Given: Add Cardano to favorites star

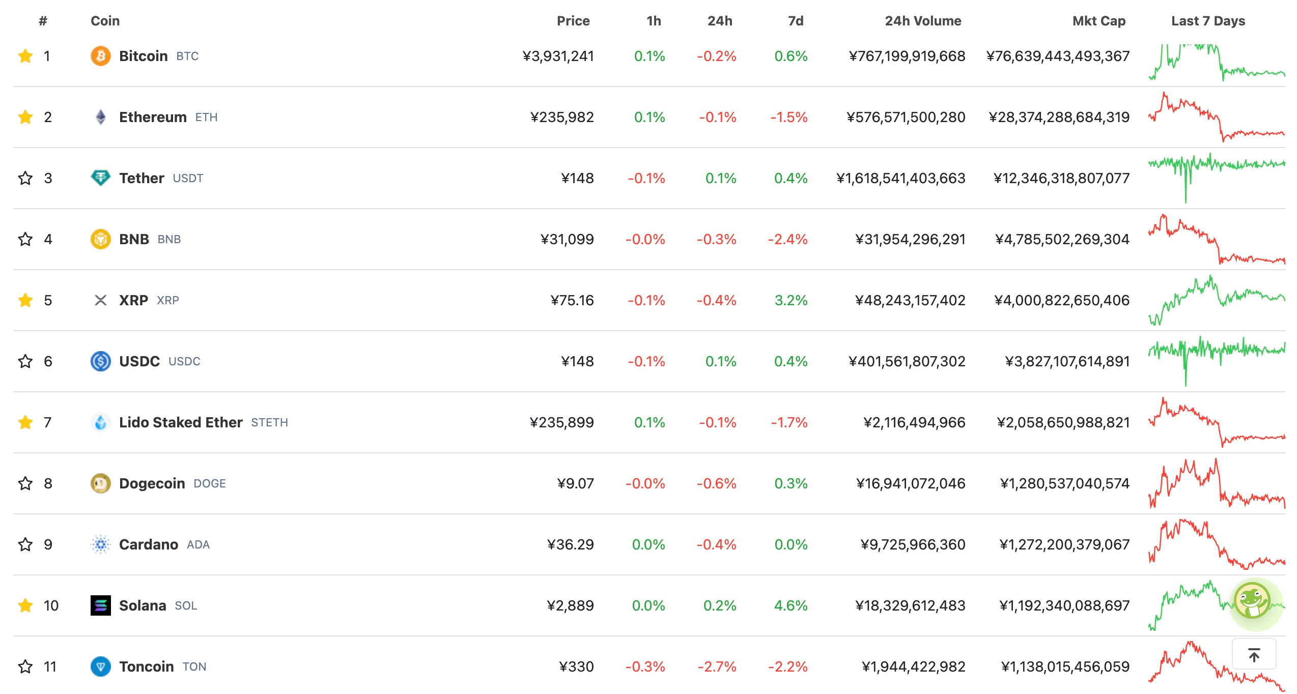Looking at the screenshot, I should (25, 544).
